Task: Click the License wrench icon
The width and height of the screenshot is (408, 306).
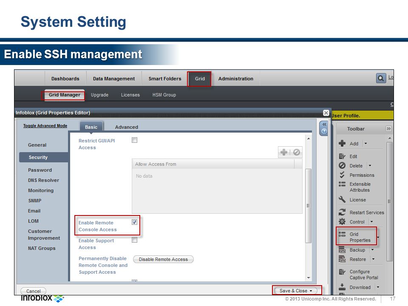Action: pos(342,200)
